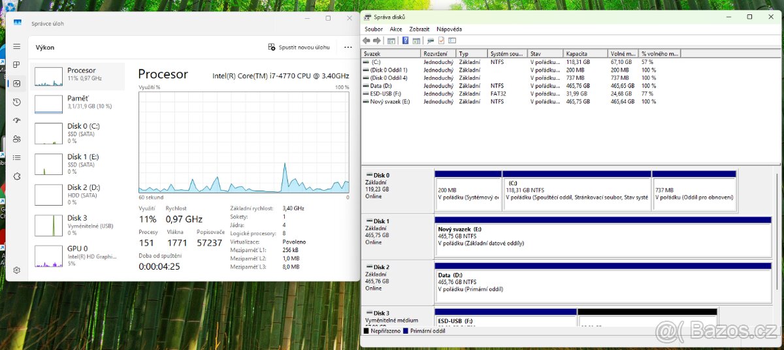
Task: Select Disk 2 label in graphical view
Action: point(397,282)
